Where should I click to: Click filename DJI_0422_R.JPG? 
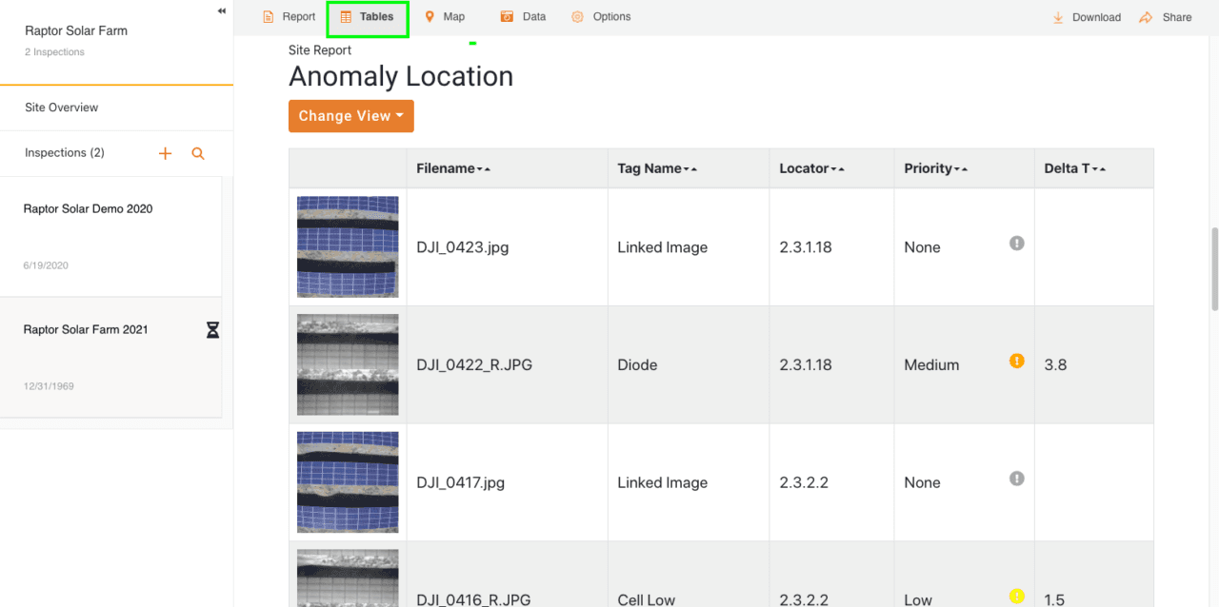click(x=474, y=364)
